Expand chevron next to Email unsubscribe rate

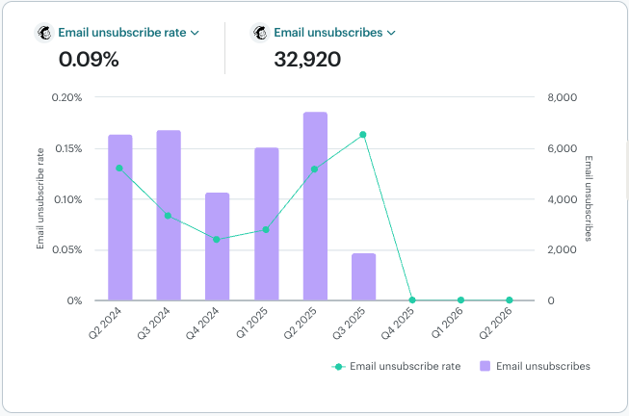click(x=196, y=33)
